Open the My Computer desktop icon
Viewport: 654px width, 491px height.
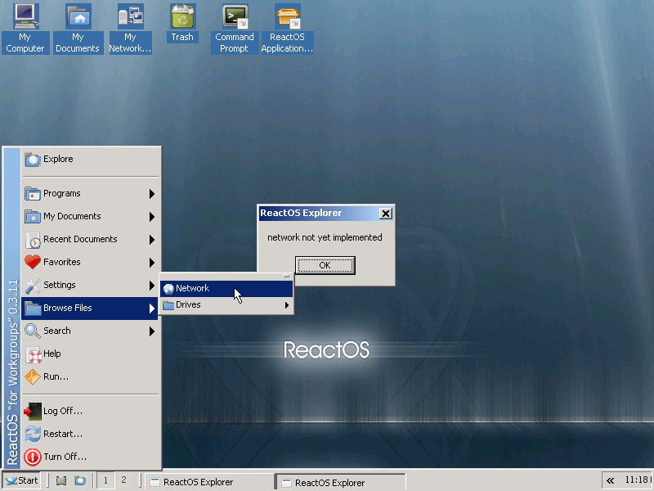tap(25, 29)
